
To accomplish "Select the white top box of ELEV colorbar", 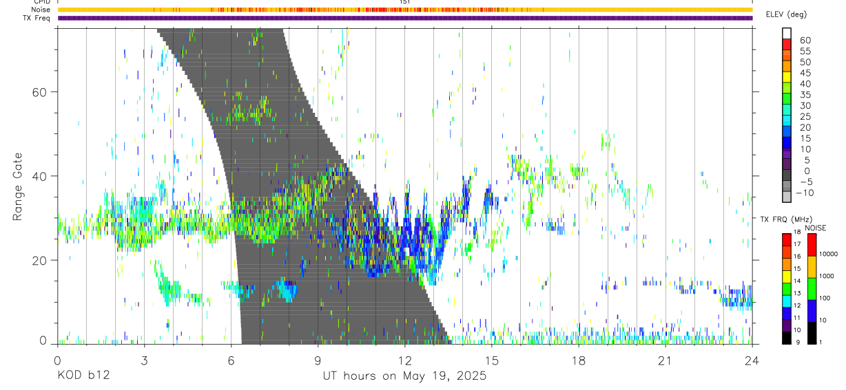I will 787,34.
